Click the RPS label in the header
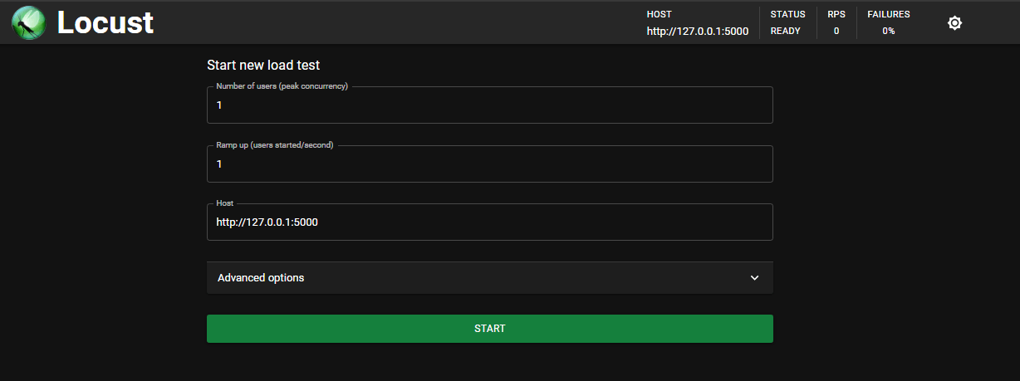This screenshot has height=381, width=1020. pos(836,14)
